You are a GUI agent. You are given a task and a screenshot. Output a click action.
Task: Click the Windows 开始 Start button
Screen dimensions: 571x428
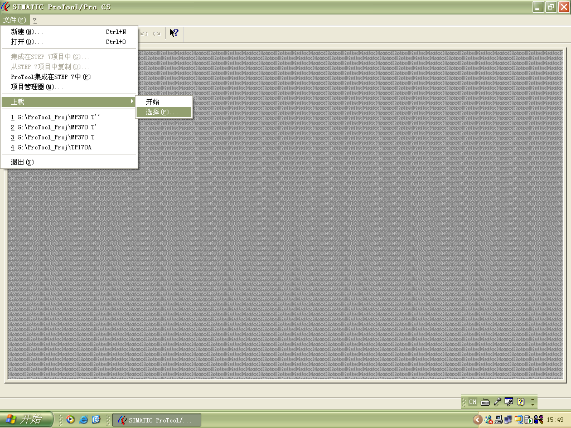27,420
